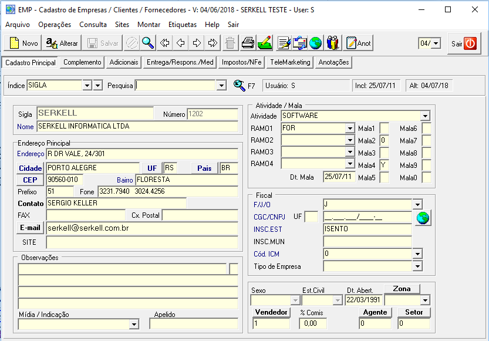Click the colorful people group toolbar icon
The height and width of the screenshot is (341, 489).
click(x=333, y=43)
